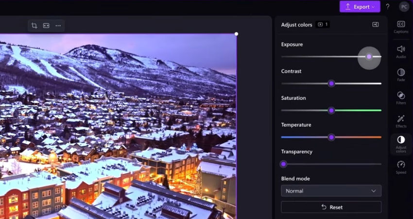Click the Transparency label
The image size is (413, 219).
296,152
